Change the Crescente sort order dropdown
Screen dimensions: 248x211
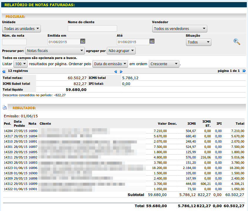coord(164,64)
